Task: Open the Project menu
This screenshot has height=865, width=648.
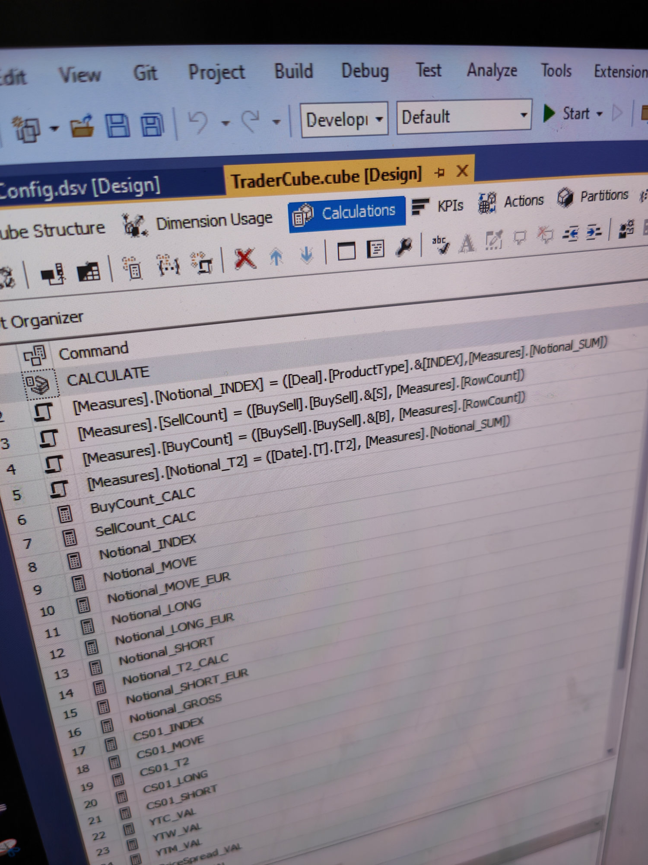Action: click(x=216, y=72)
